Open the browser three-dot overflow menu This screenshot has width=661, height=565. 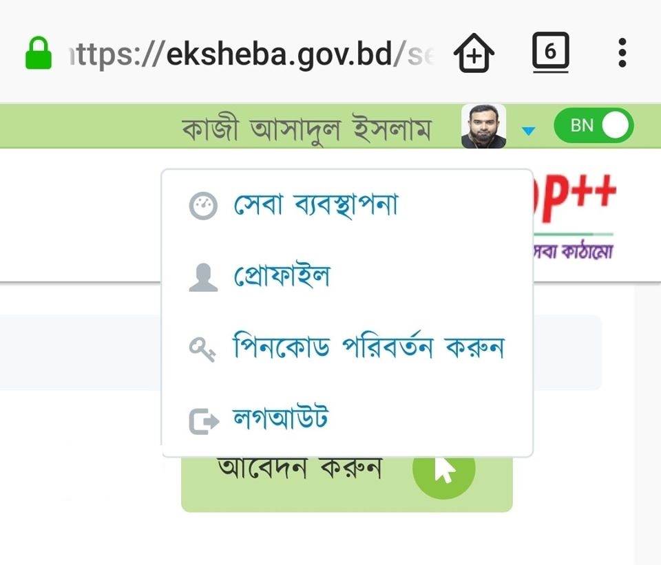pyautogui.click(x=622, y=53)
